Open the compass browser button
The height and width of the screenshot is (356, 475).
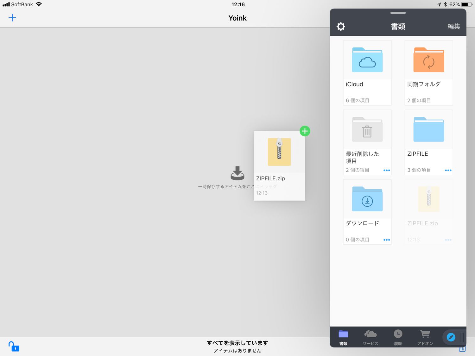[x=451, y=337]
